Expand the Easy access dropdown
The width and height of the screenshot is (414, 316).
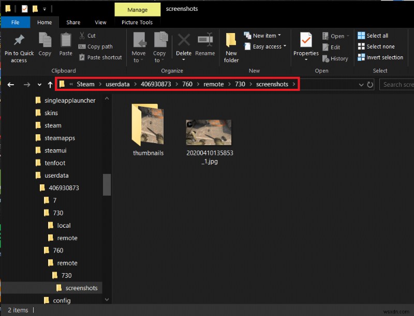[x=265, y=46]
